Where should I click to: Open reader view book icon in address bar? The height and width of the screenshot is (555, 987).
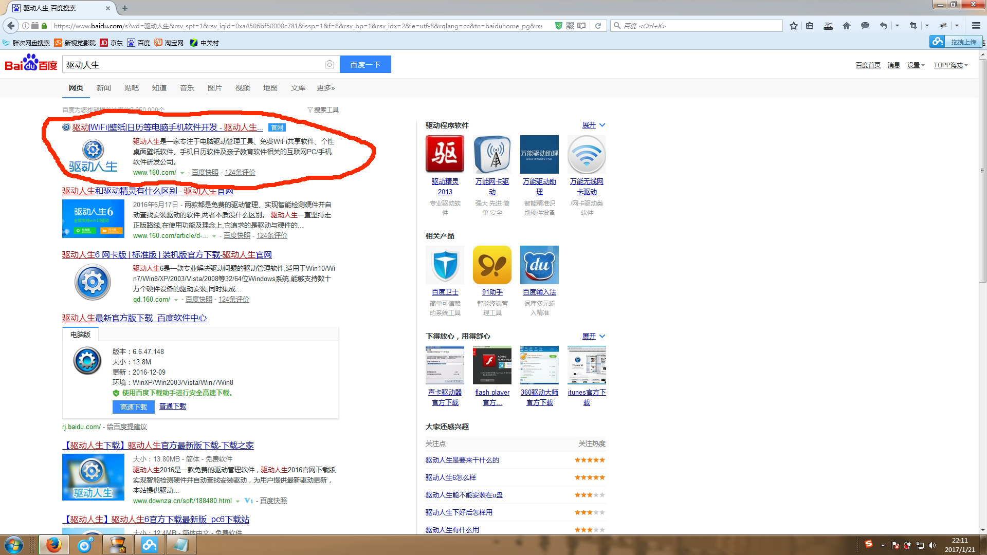coord(581,26)
